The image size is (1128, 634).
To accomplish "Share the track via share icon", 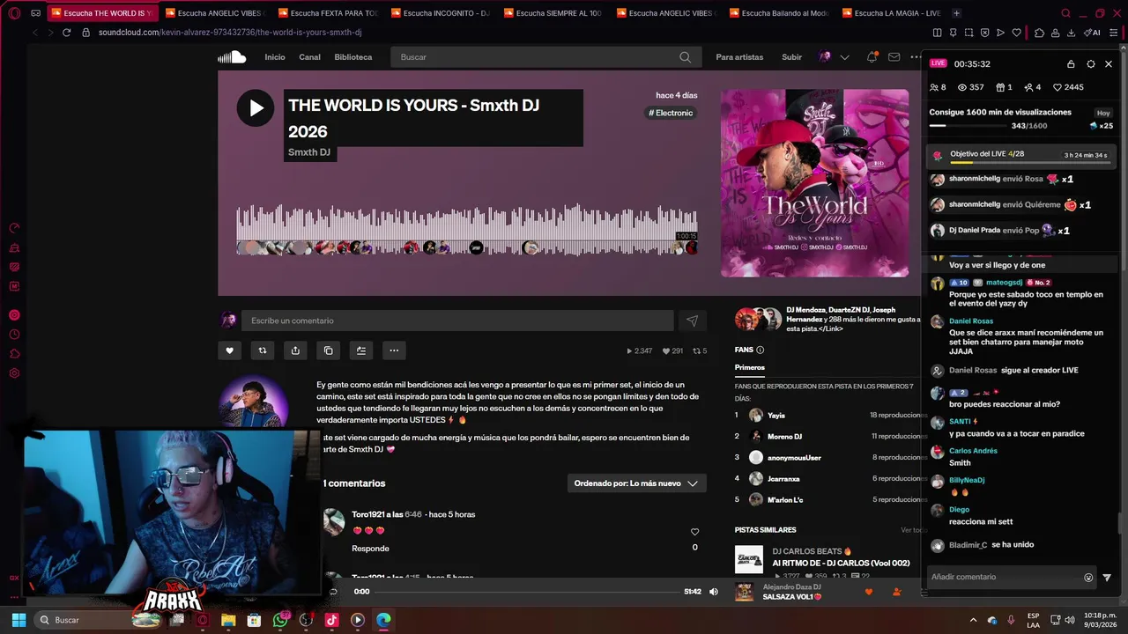I will (x=295, y=350).
